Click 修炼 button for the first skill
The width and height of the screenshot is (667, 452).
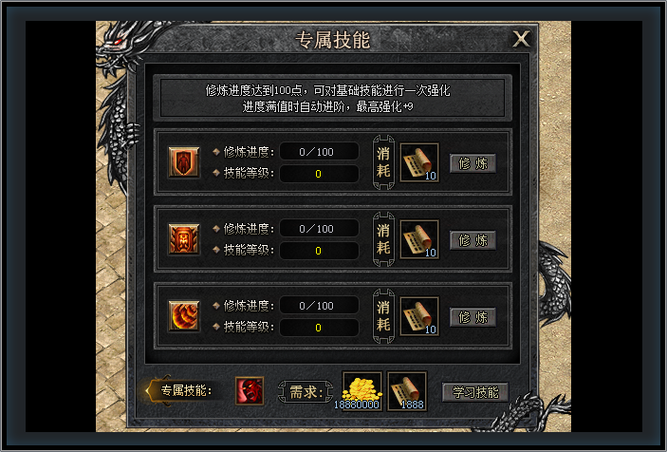[473, 163]
